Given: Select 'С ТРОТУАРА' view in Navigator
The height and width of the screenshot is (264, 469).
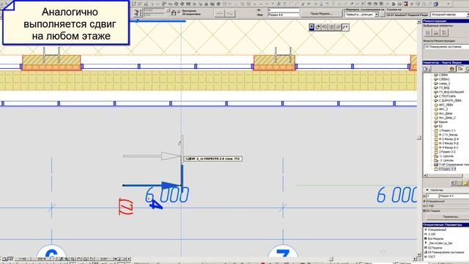Looking at the screenshot, I should (447, 96).
